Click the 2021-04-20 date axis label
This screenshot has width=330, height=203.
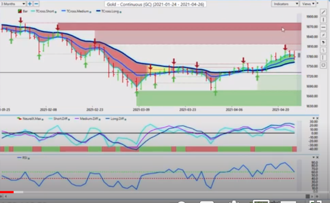[x=281, y=110]
